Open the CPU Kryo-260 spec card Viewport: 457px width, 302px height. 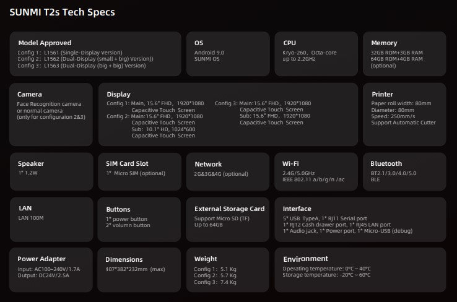click(316, 54)
